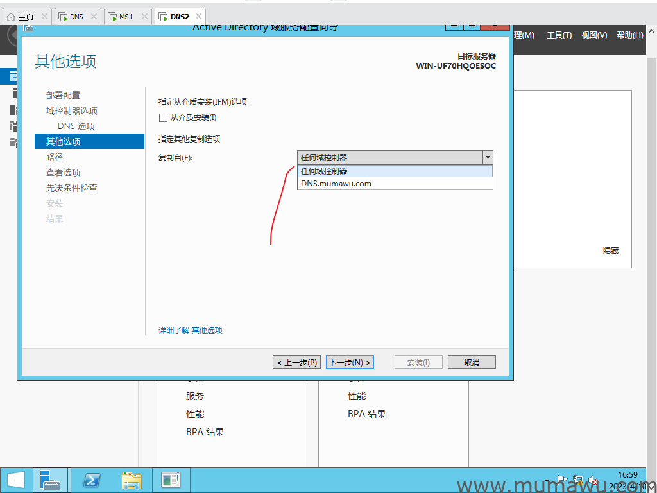The width and height of the screenshot is (657, 493).
Task: Open the 工具(T) menu
Action: coord(559,35)
